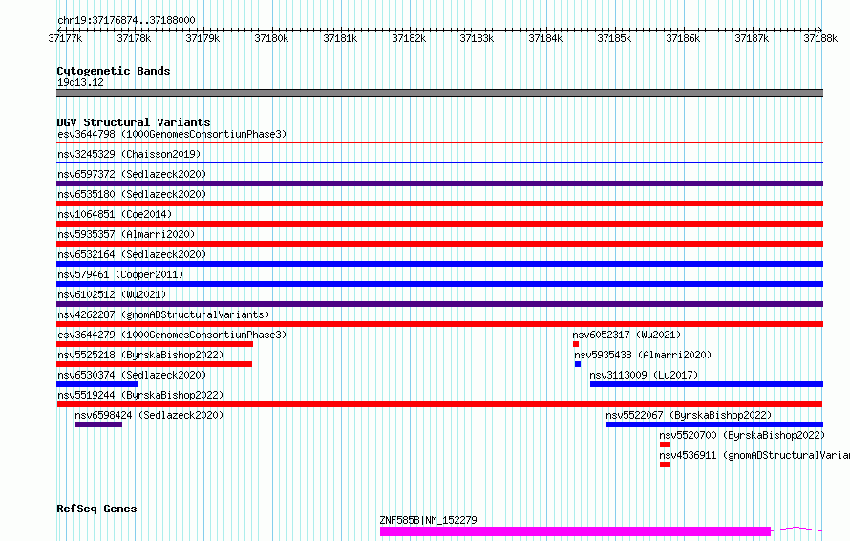Select nsv5522067 (ByrskaBishop2022) label
This screenshot has height=541, width=850.
(x=689, y=415)
